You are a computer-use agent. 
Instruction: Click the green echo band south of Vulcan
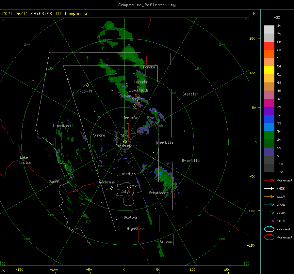pos(161,251)
